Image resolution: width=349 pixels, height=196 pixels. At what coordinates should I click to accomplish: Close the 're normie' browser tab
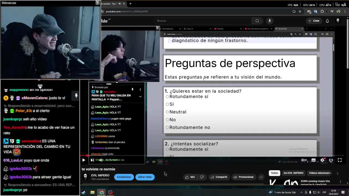coord(124,4)
